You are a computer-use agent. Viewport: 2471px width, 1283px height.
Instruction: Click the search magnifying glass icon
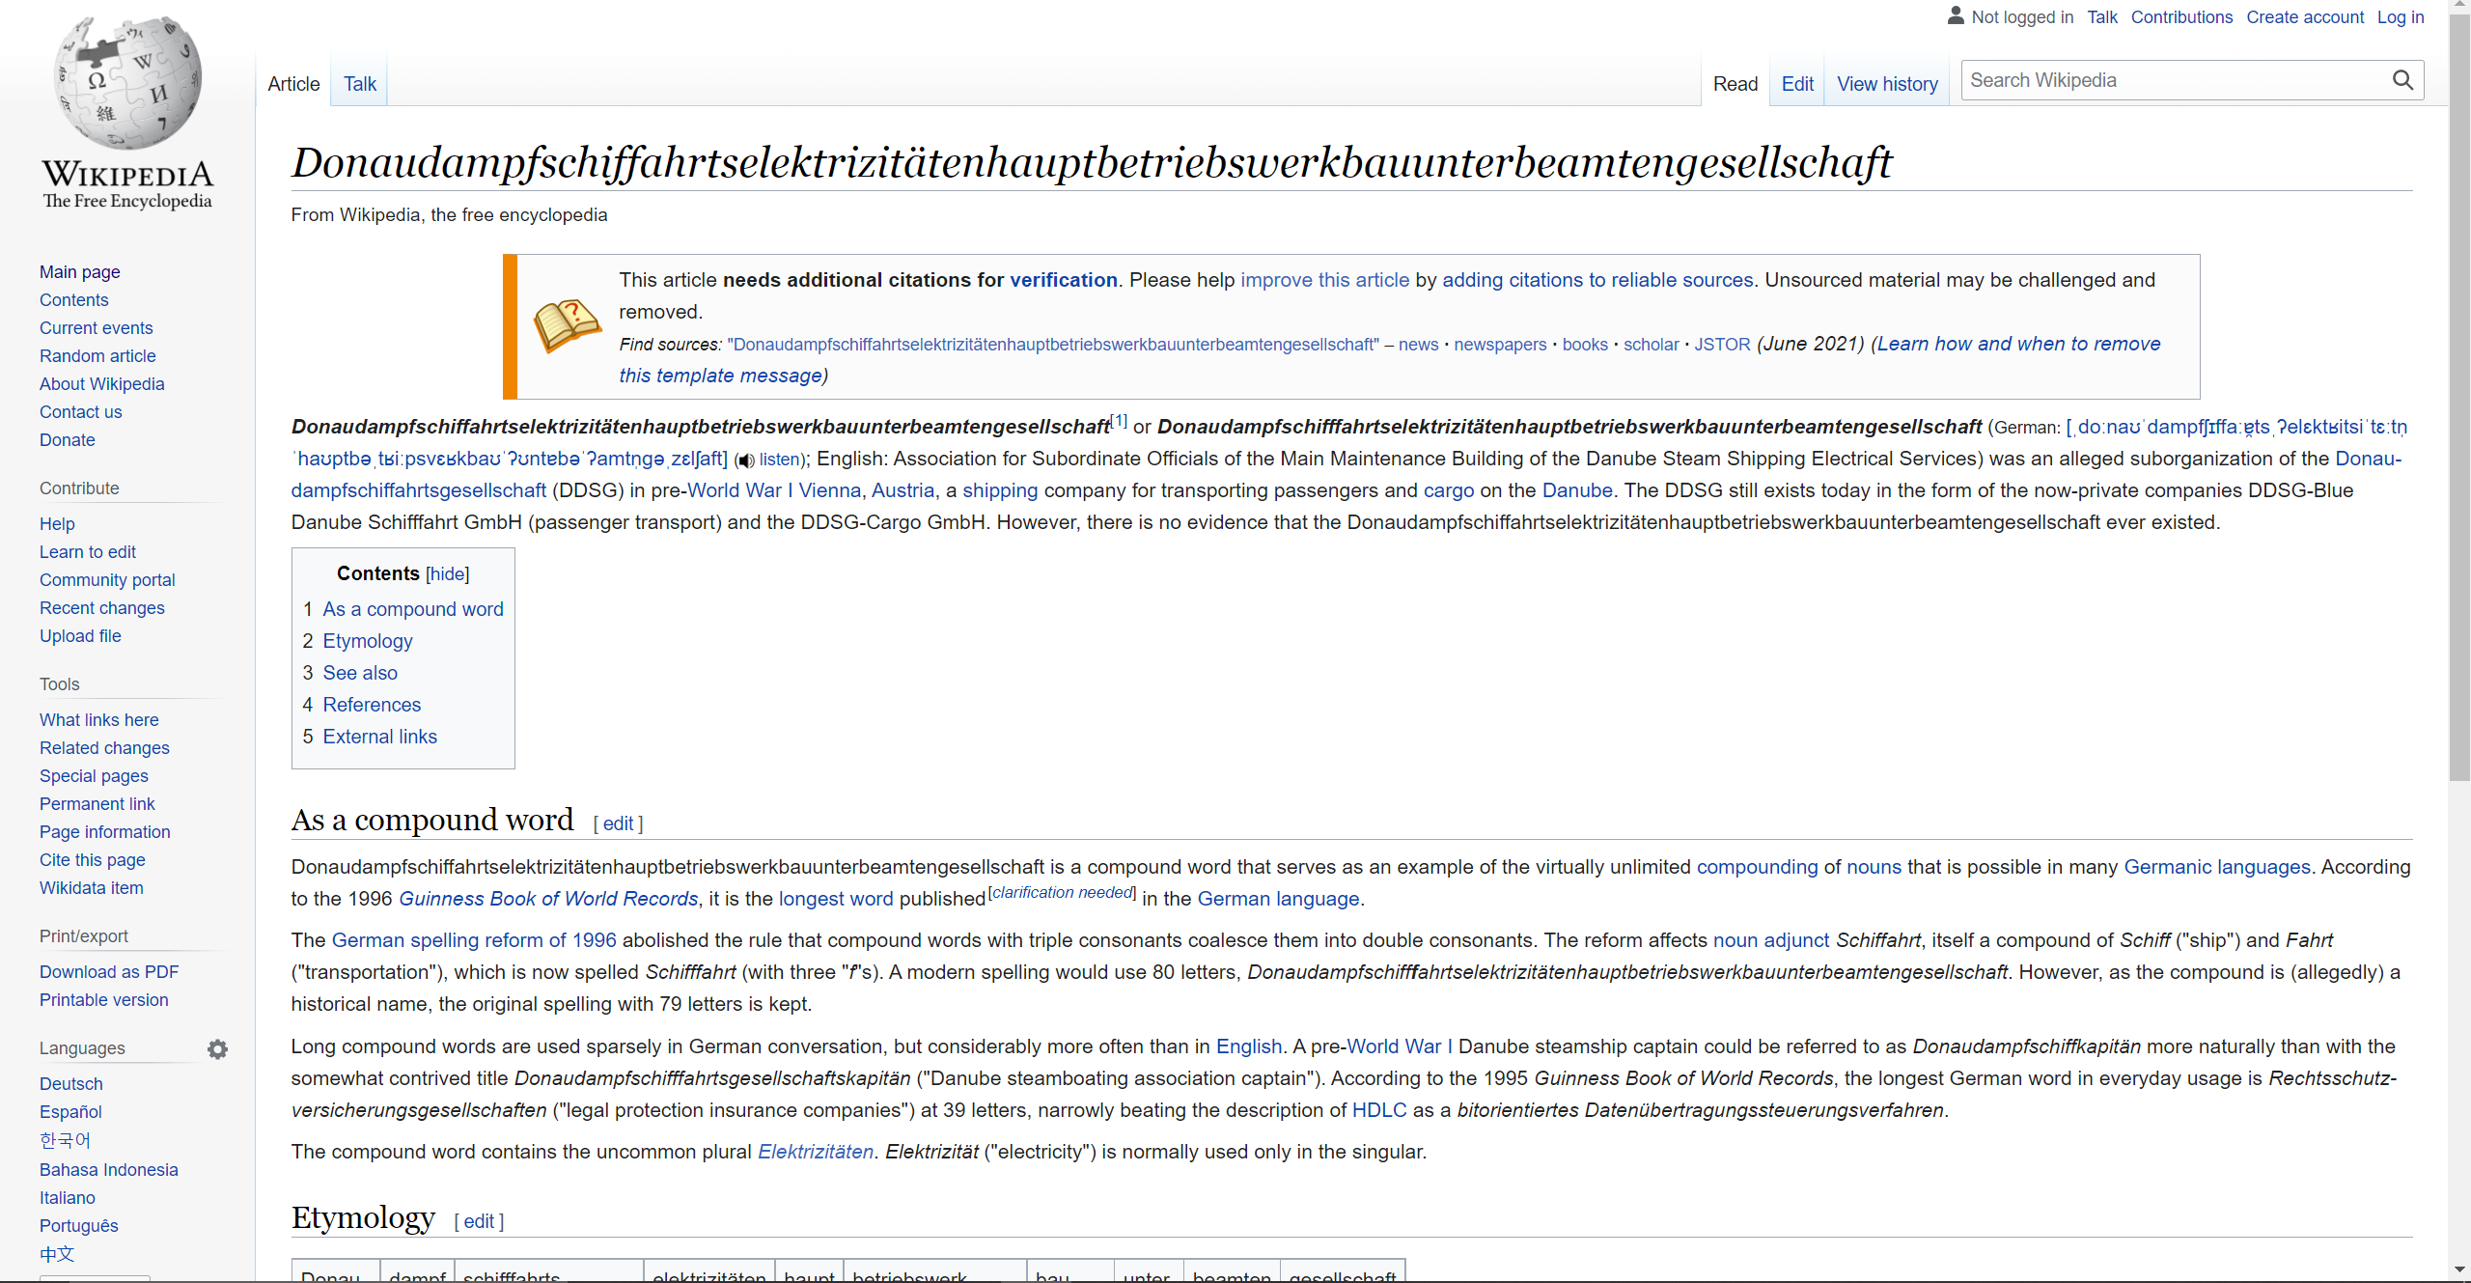(x=2402, y=80)
